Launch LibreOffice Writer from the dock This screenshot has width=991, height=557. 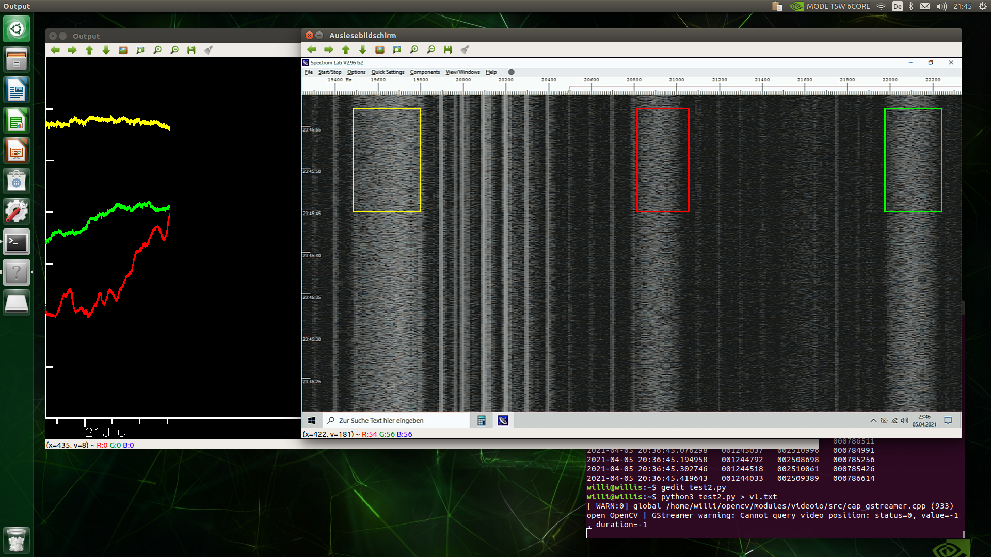pos(17,90)
